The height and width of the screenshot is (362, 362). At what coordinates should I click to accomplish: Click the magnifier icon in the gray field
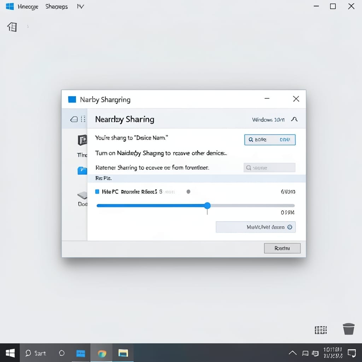click(x=249, y=168)
